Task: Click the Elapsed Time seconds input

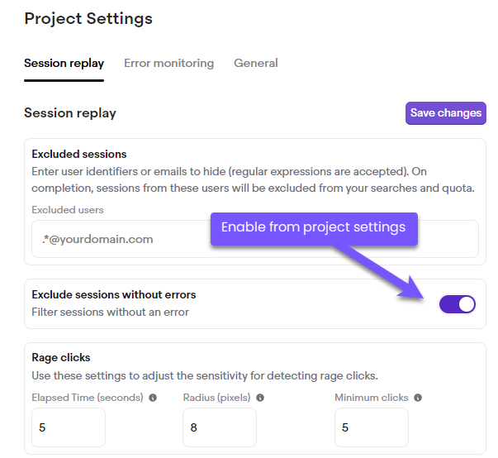Action: pyautogui.click(x=69, y=427)
